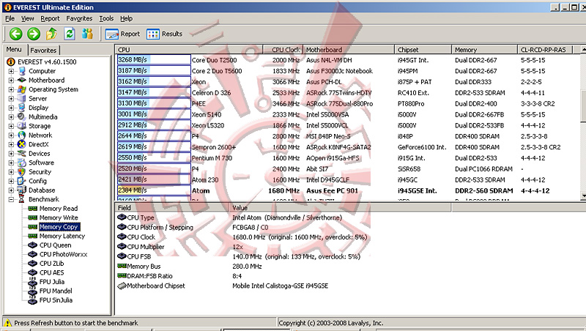Click the results list scroll-down arrow
The image size is (586, 331).
pos(583,196)
